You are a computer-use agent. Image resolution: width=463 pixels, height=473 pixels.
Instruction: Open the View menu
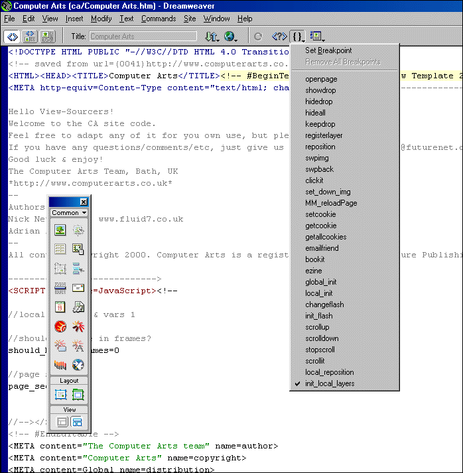[50, 19]
